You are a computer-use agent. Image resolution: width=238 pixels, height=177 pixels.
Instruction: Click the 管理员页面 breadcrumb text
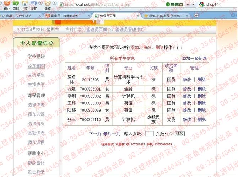(97, 29)
